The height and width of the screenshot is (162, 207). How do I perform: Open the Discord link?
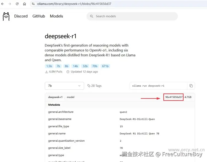[21, 16]
